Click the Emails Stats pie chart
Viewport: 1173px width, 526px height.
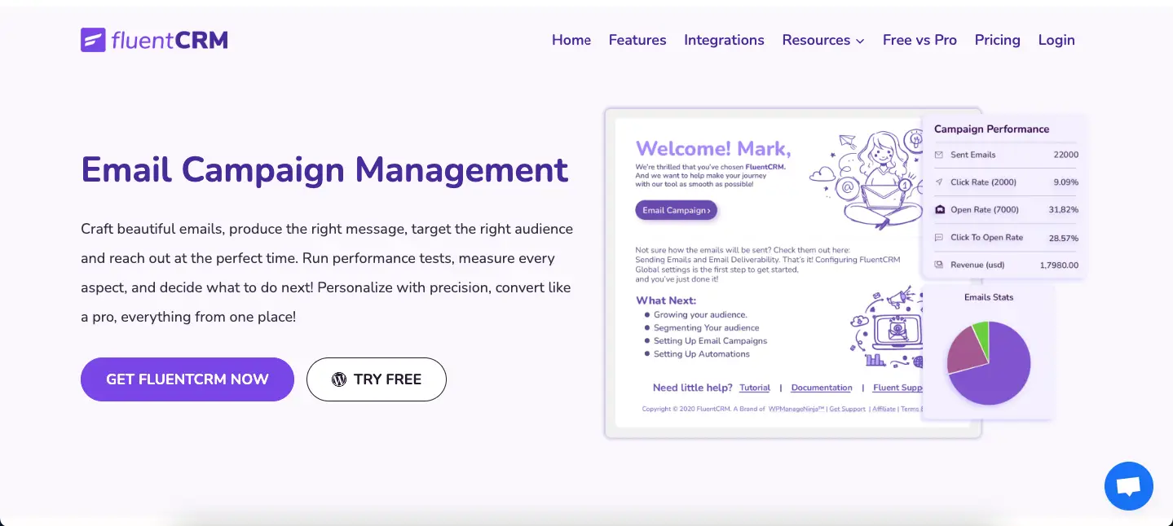pyautogui.click(x=989, y=363)
